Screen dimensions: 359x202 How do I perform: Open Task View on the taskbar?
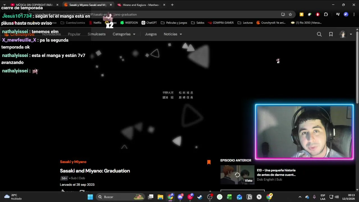click(x=151, y=197)
